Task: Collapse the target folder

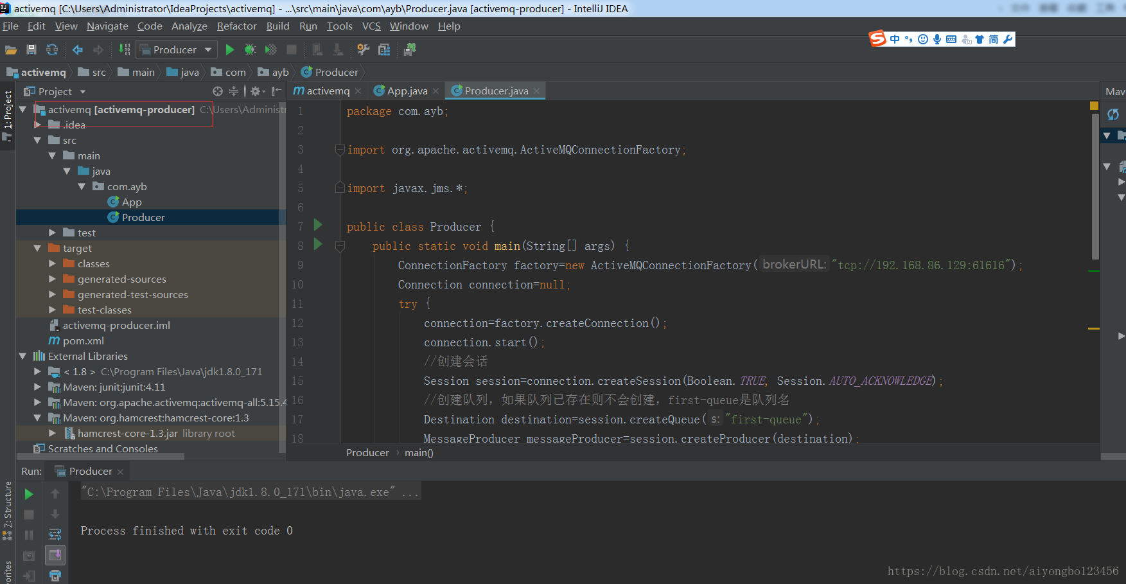Action: click(x=37, y=249)
